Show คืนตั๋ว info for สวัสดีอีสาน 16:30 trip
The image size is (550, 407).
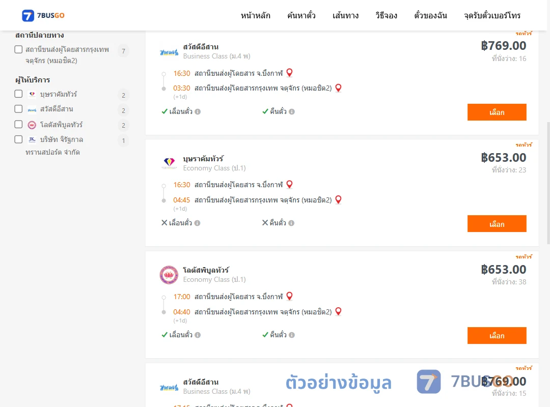tap(292, 112)
